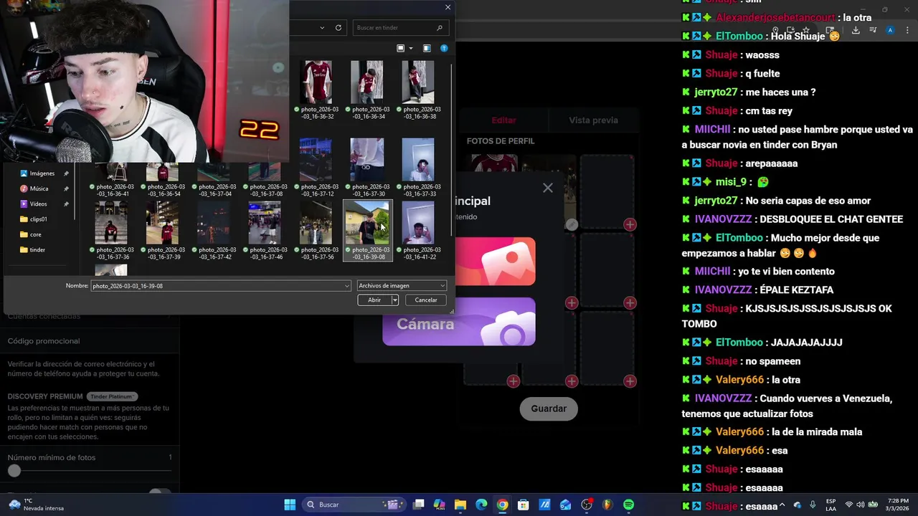The width and height of the screenshot is (918, 516).
Task: Change the file view layout icon
Action: tap(401, 48)
